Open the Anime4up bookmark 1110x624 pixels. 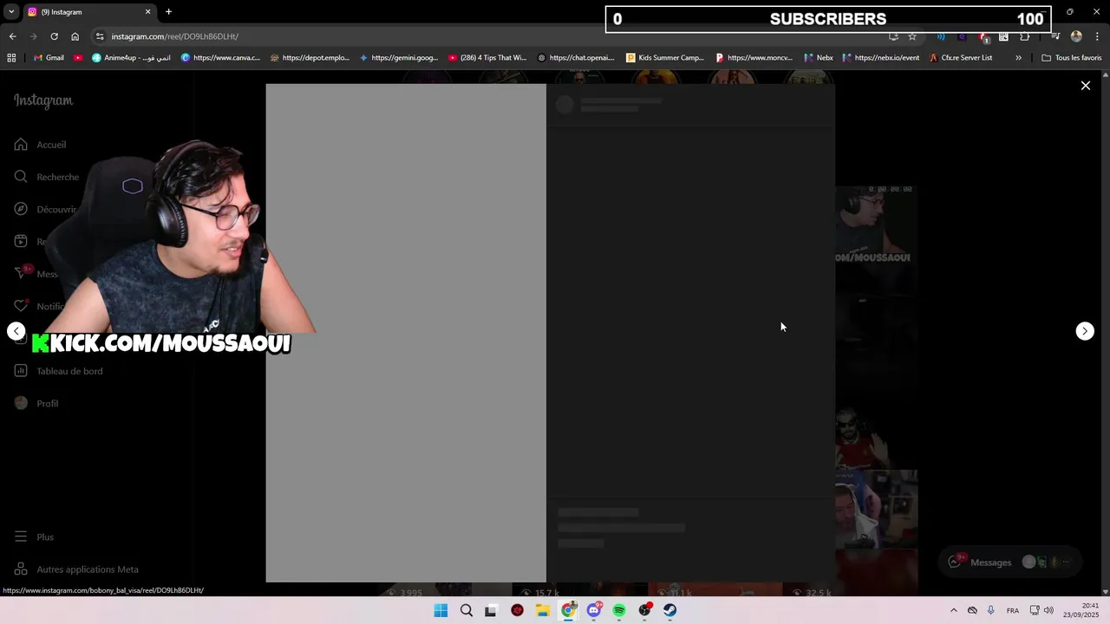tap(131, 58)
